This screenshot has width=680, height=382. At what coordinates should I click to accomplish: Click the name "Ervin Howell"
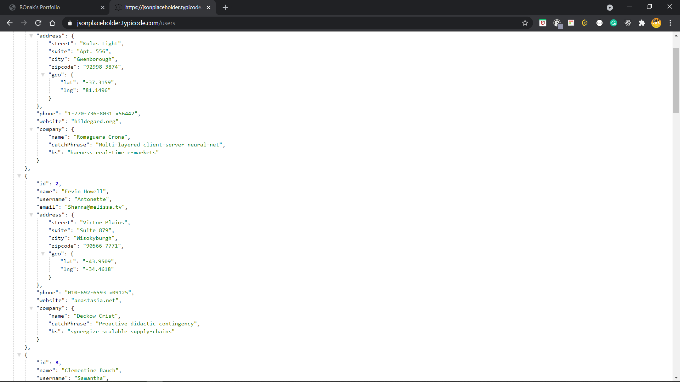(x=84, y=191)
